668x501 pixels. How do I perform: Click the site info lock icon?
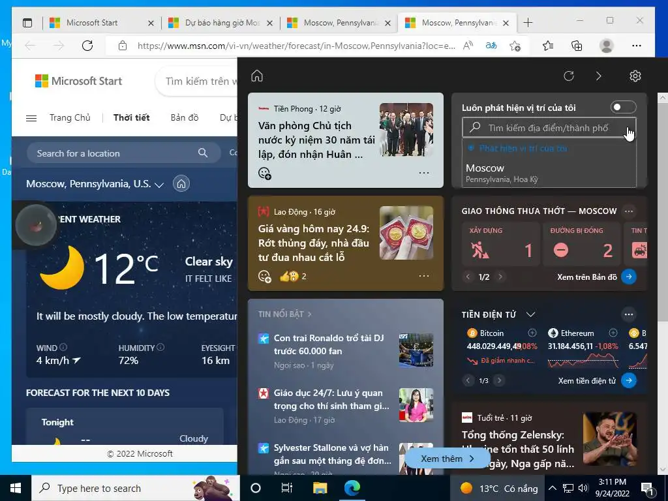(x=123, y=46)
